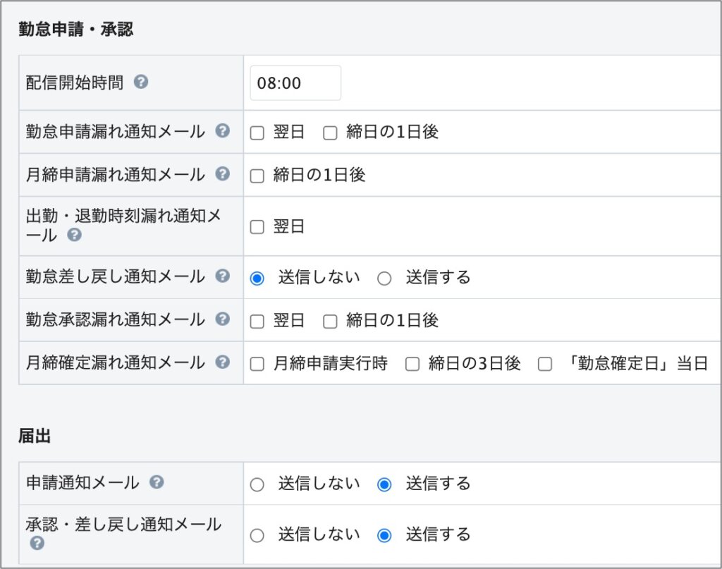Enable 翌日 for 出勤・退勤時刻漏れ通知メール
The width and height of the screenshot is (722, 569).
257,227
